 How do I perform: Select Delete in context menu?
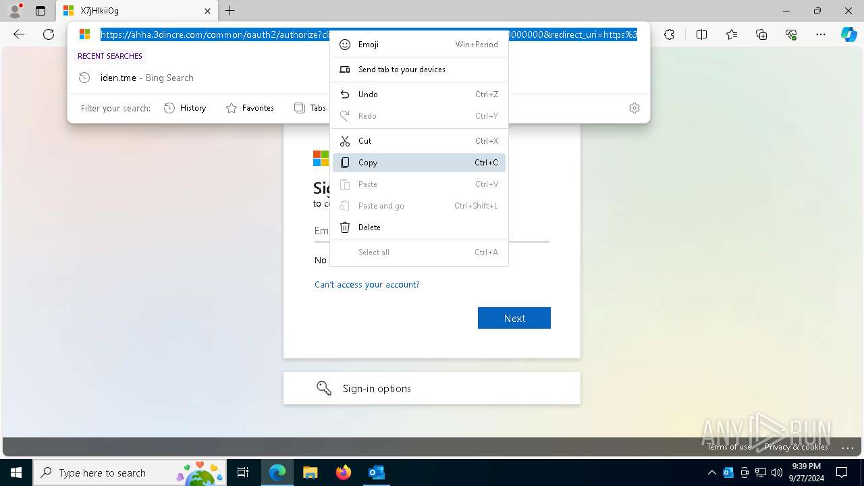tap(419, 227)
